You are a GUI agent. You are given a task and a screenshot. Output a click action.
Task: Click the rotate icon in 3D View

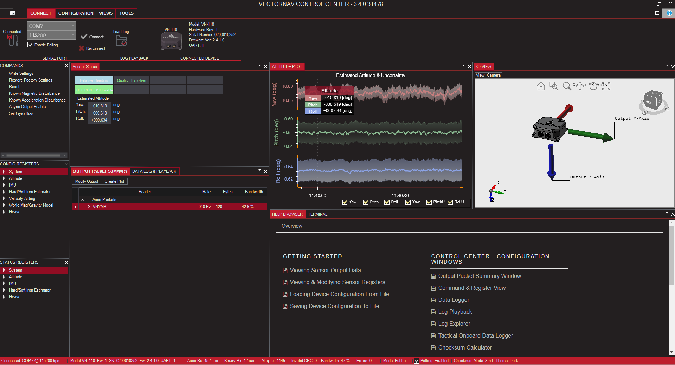[593, 86]
